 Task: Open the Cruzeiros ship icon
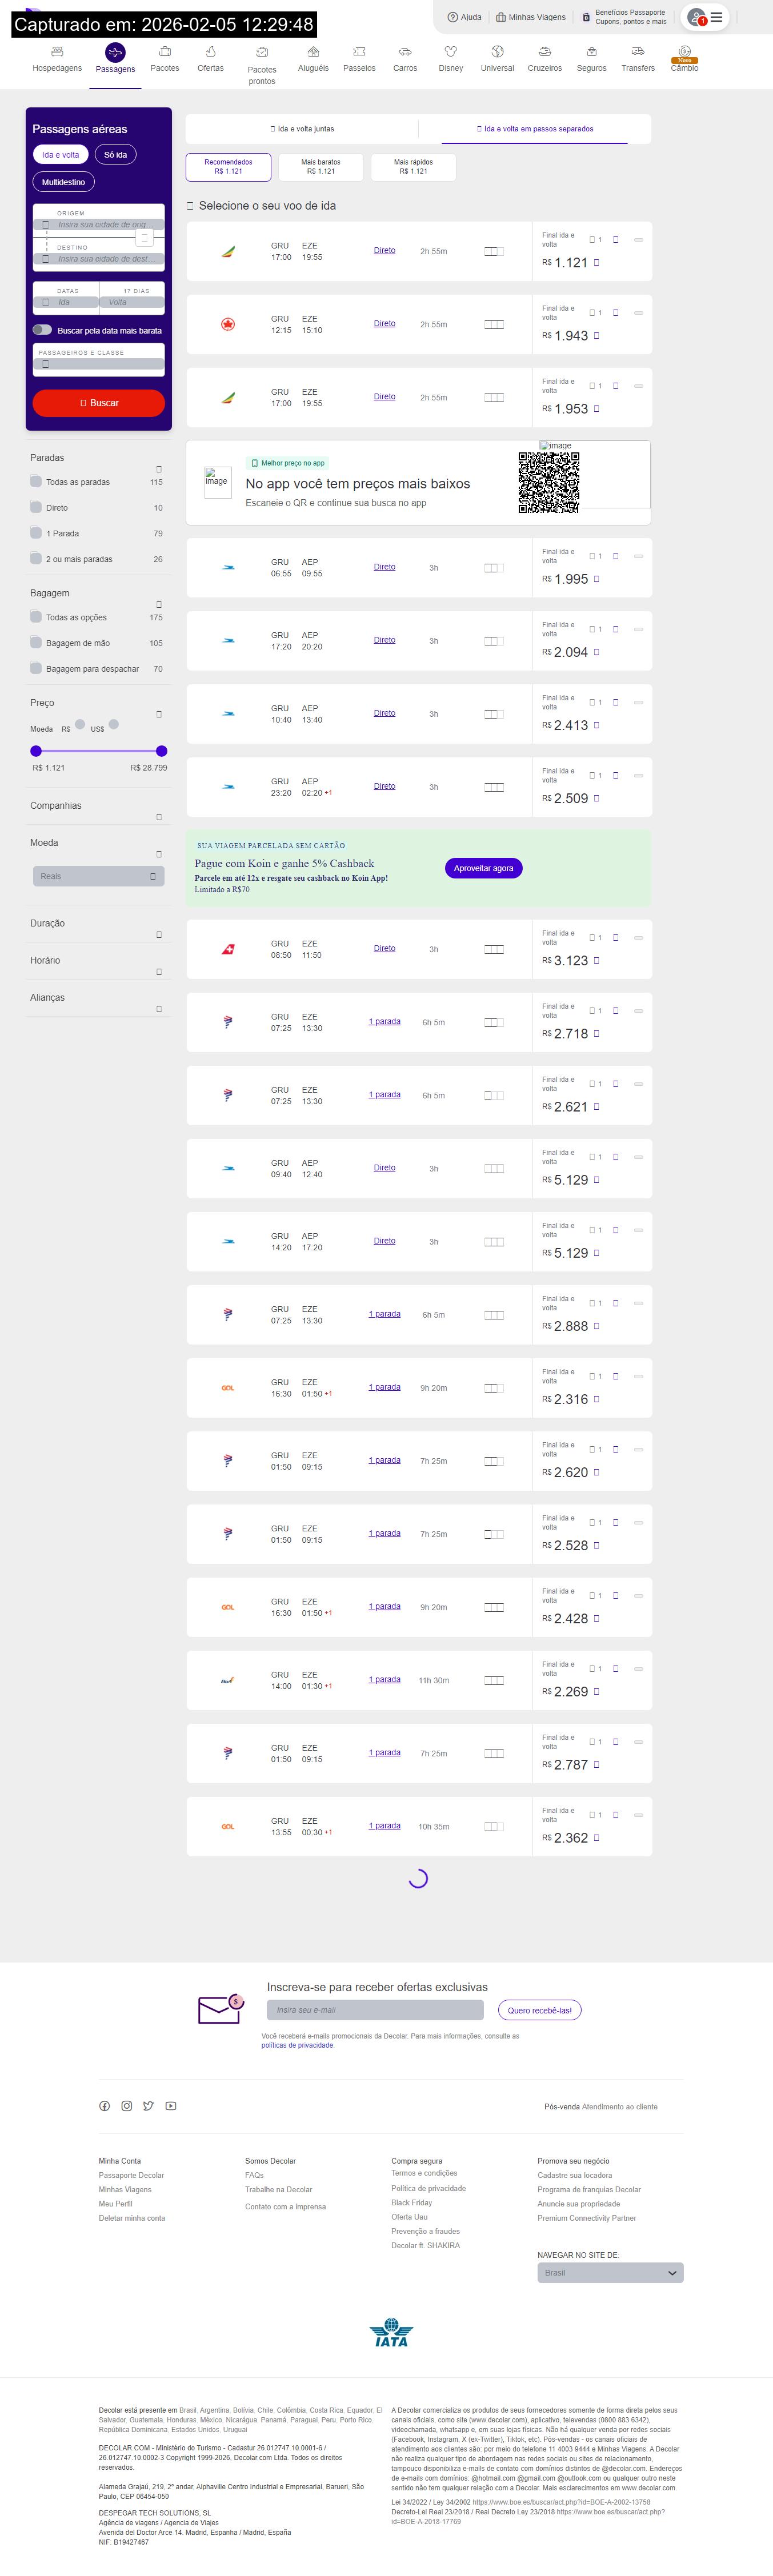coord(544,51)
